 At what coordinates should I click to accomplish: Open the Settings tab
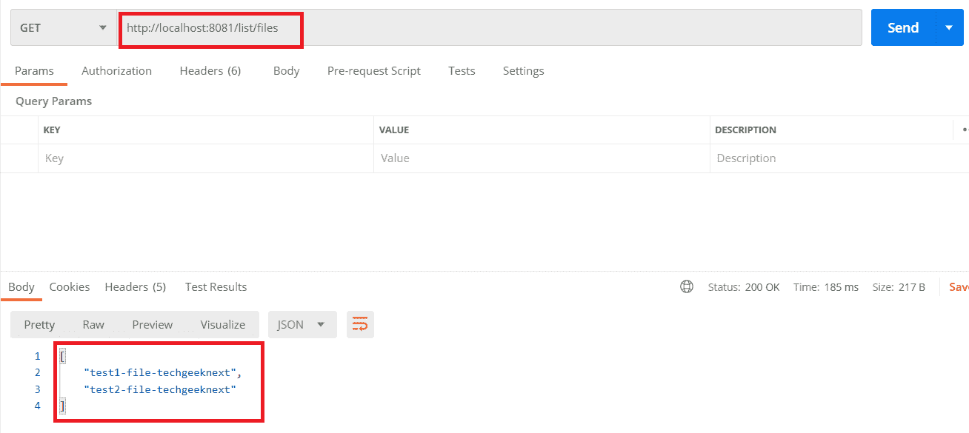pos(523,71)
